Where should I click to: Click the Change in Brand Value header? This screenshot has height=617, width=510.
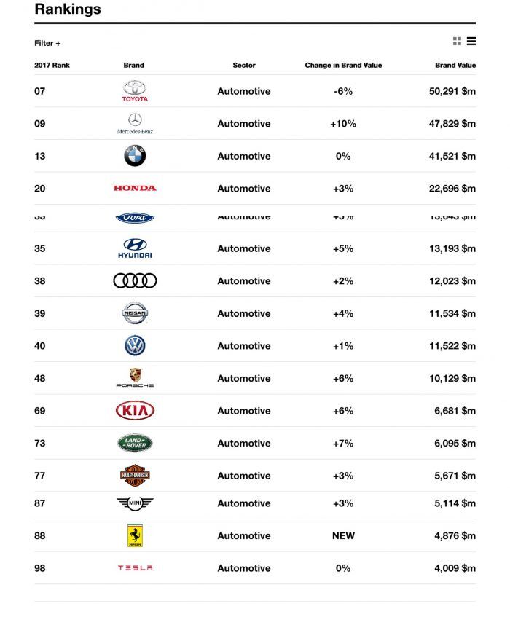coord(343,65)
